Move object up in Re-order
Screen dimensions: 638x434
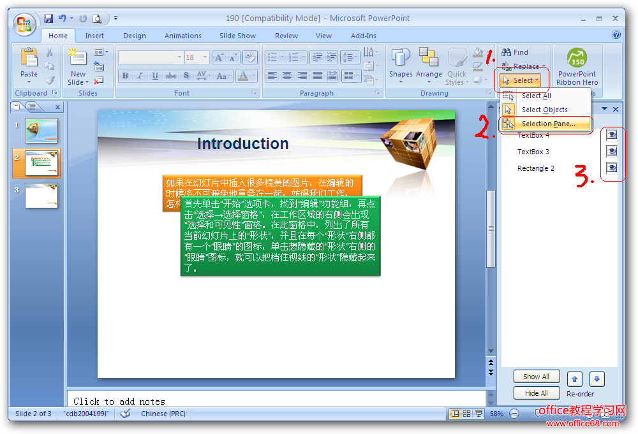[574, 379]
